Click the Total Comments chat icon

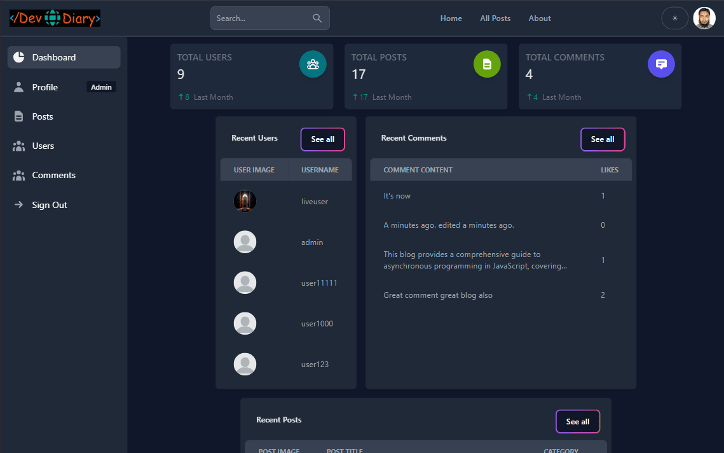tap(661, 64)
